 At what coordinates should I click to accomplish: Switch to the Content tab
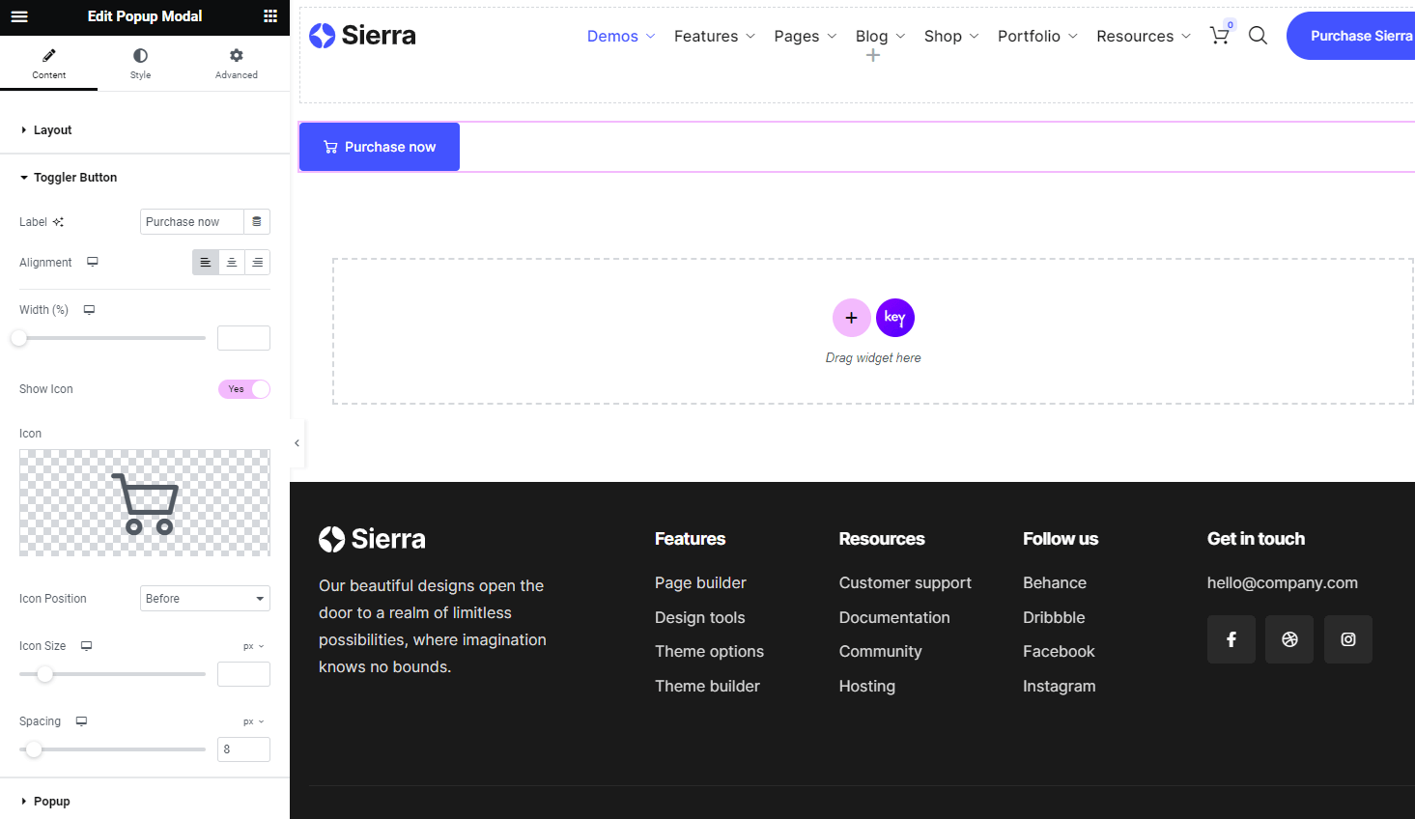48,64
